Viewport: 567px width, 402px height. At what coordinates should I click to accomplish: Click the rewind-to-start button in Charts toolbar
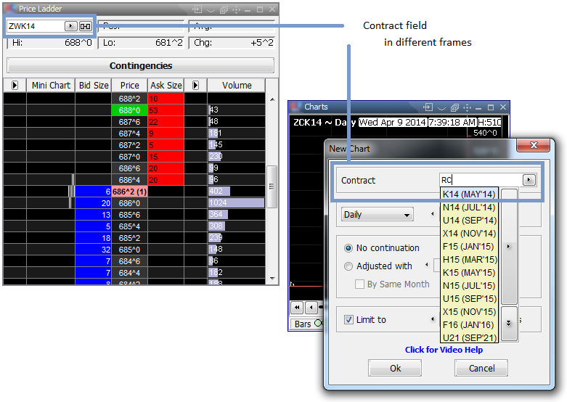tap(297, 307)
